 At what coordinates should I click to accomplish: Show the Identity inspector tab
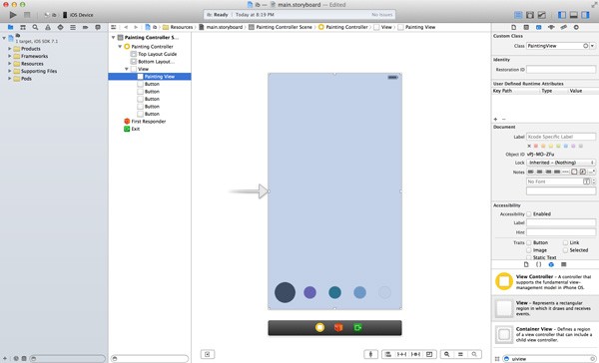tap(538, 28)
